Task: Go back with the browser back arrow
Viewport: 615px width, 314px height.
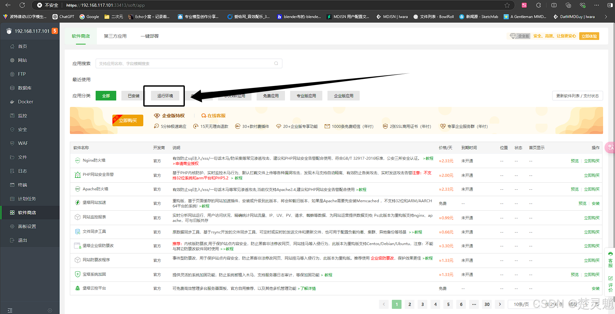Action: [8, 5]
